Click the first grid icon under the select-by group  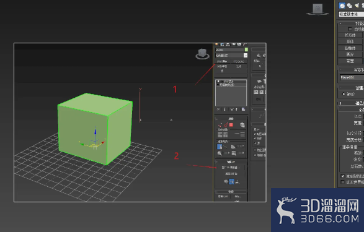(x=220, y=135)
